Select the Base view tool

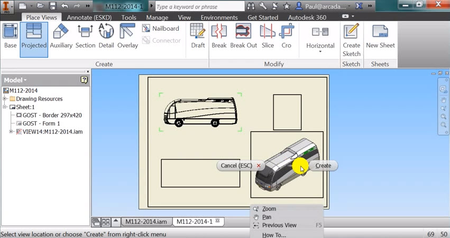[x=10, y=36]
